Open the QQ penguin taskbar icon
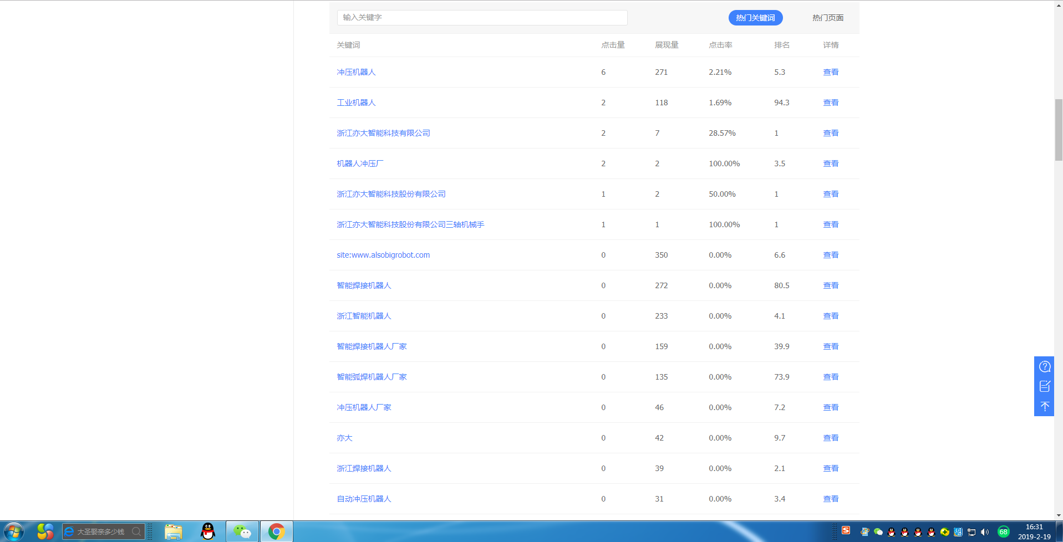This screenshot has height=542, width=1063. pyautogui.click(x=208, y=531)
